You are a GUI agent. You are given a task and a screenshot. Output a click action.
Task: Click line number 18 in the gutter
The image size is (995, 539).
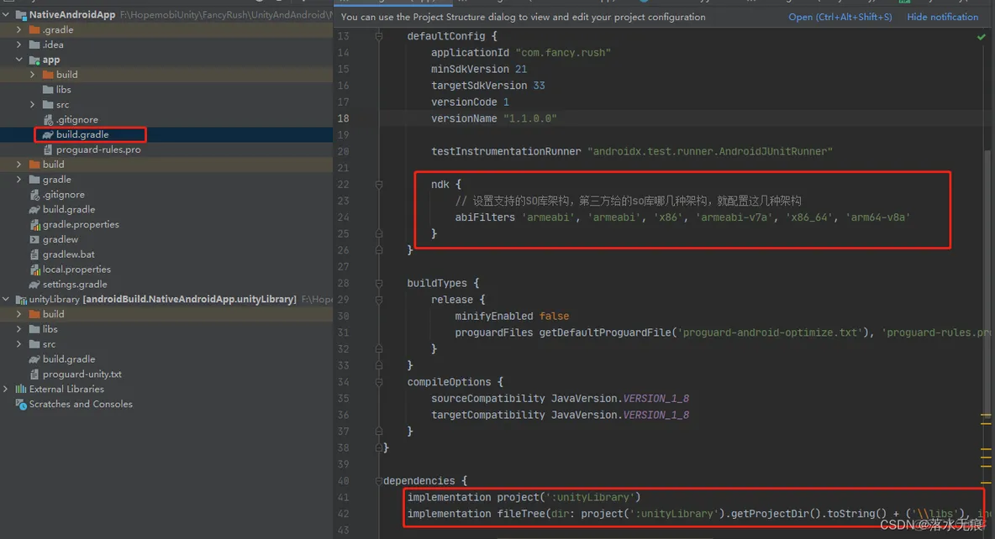pos(344,118)
